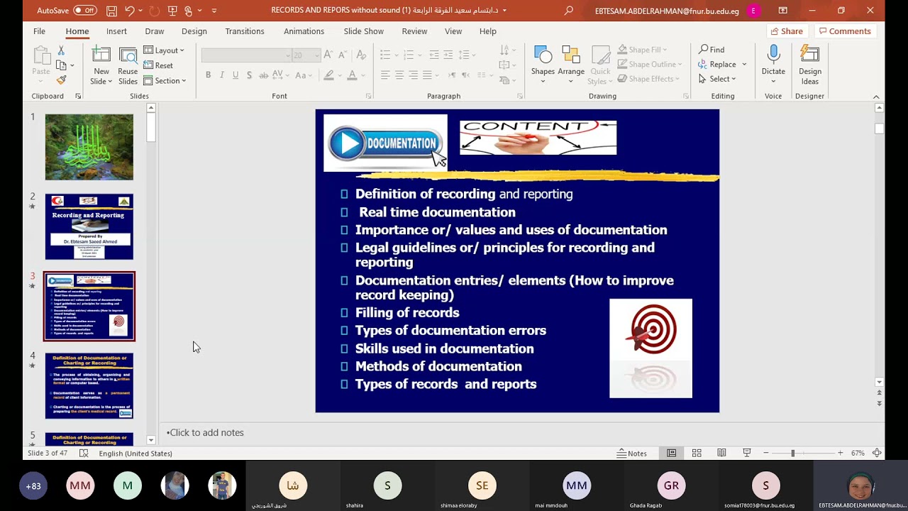Click the Search magnifier in title bar
908x511 pixels.
pos(569,11)
